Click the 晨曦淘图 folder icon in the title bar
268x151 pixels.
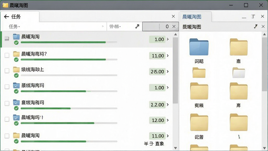coord(5,5)
